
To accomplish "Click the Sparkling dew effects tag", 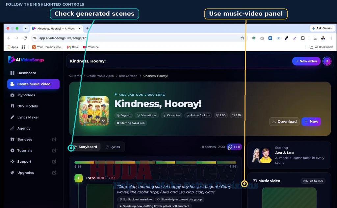I will (154, 206).
